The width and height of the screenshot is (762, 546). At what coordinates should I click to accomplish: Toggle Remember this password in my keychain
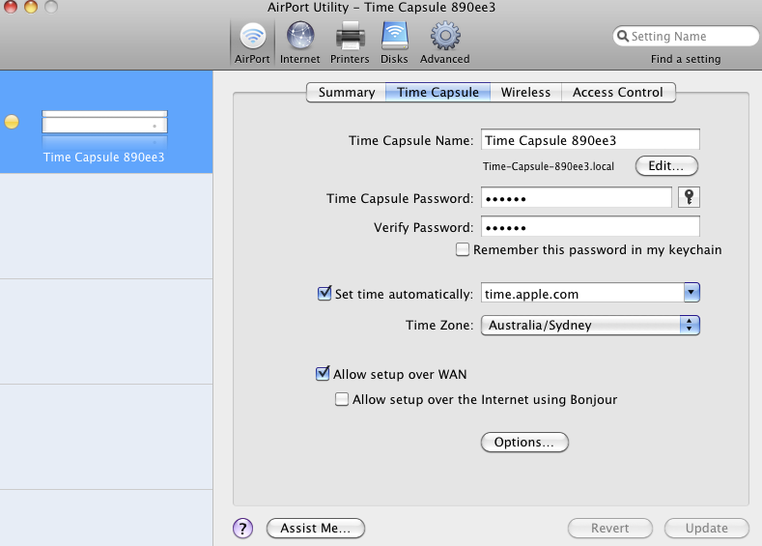pos(463,249)
